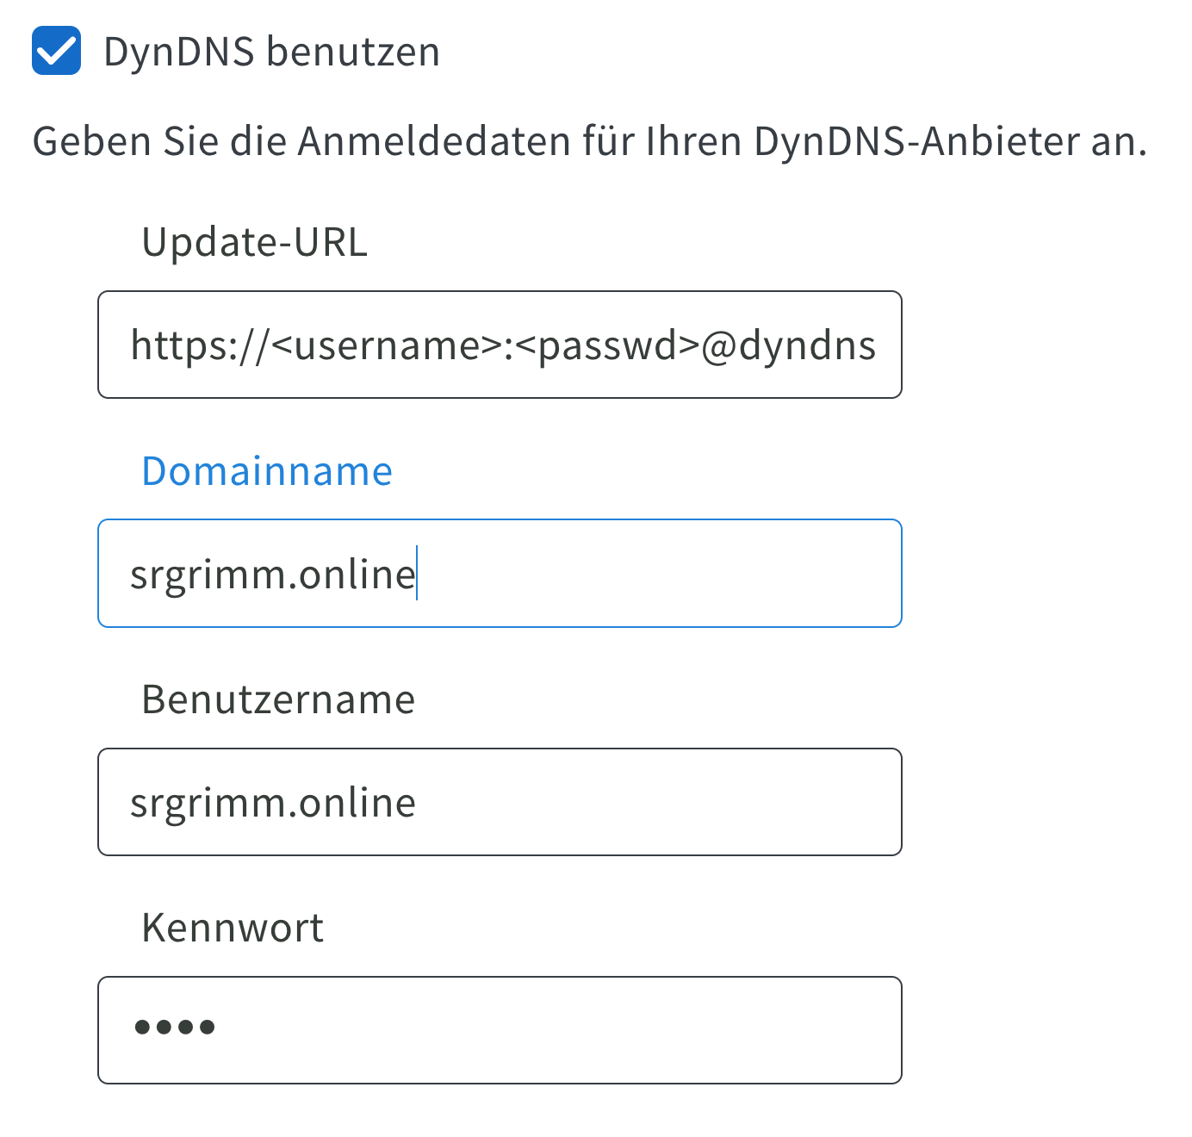
Task: Click the https:// prefix in the Update-URL field
Action: click(x=200, y=345)
